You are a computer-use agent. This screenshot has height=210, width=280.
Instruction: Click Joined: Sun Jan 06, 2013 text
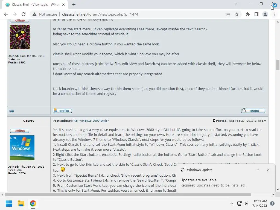point(26,57)
